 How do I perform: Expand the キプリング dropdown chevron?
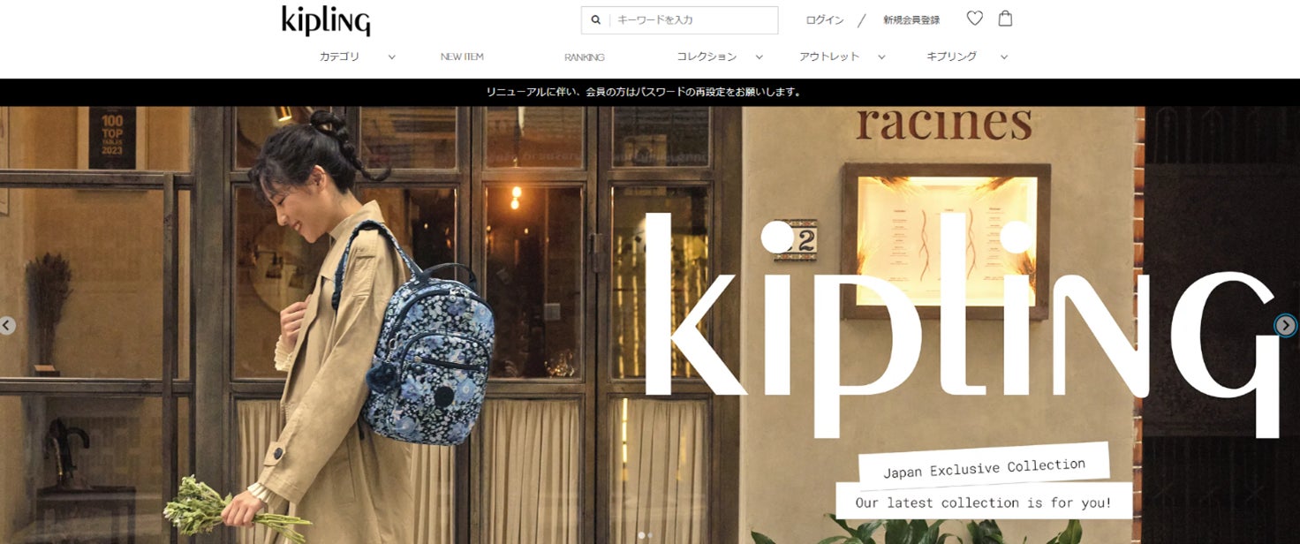pos(1004,57)
